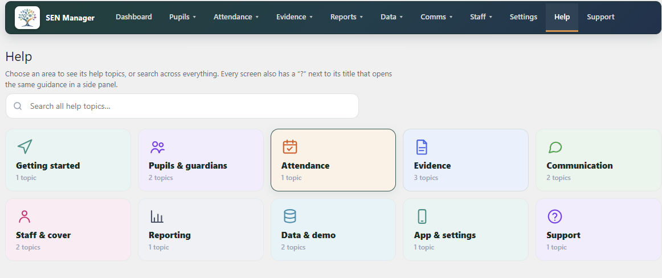Expand the Attendance nav dropdown
The height and width of the screenshot is (278, 662).
pos(236,17)
